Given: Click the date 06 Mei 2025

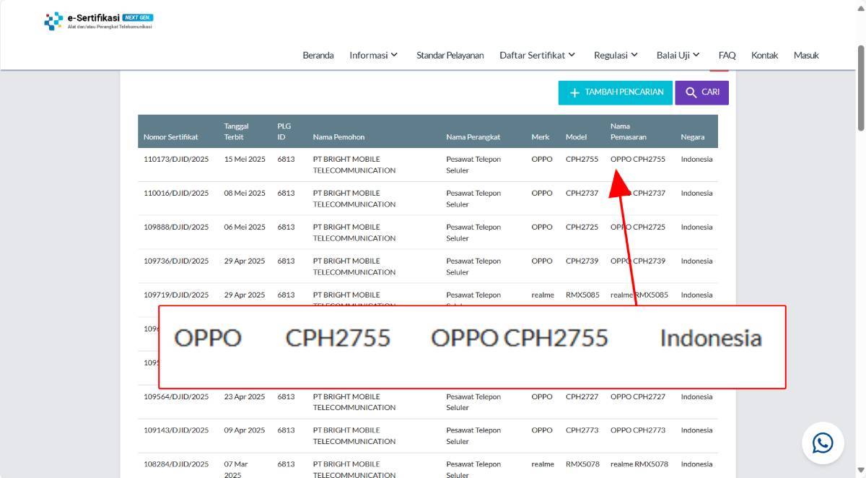Looking at the screenshot, I should click(245, 227).
